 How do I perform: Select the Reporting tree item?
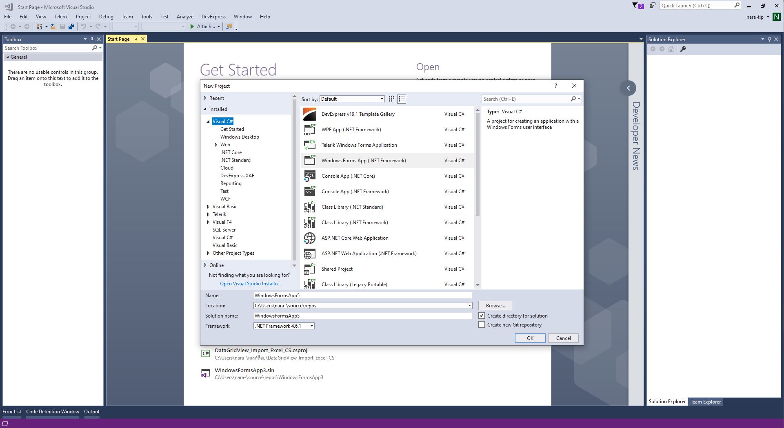[231, 183]
